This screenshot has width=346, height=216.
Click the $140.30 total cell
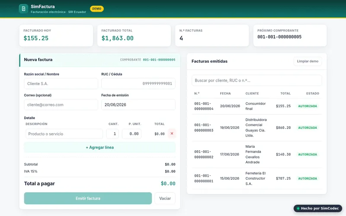tap(283, 154)
